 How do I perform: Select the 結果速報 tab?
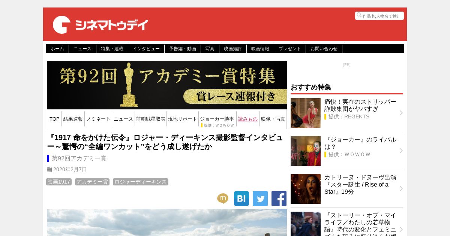coord(73,119)
